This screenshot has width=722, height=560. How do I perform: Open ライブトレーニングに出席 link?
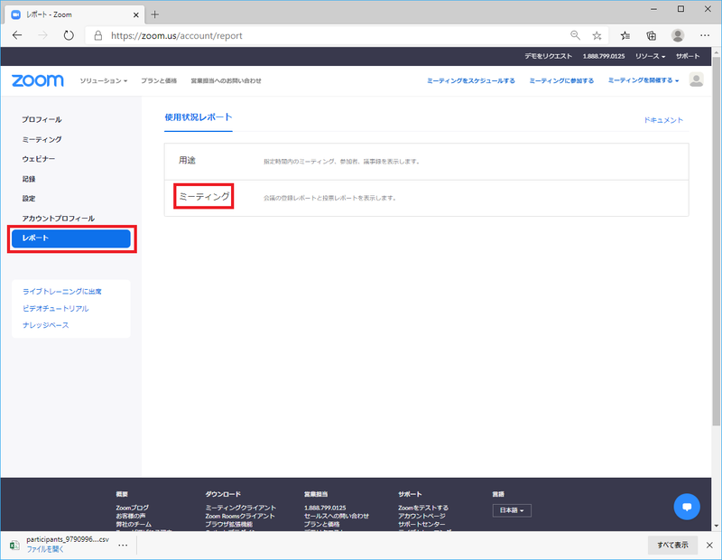tap(62, 292)
